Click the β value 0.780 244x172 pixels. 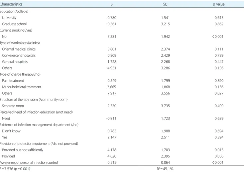click(x=112, y=18)
